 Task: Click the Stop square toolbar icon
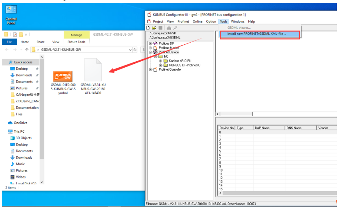(x=160, y=28)
